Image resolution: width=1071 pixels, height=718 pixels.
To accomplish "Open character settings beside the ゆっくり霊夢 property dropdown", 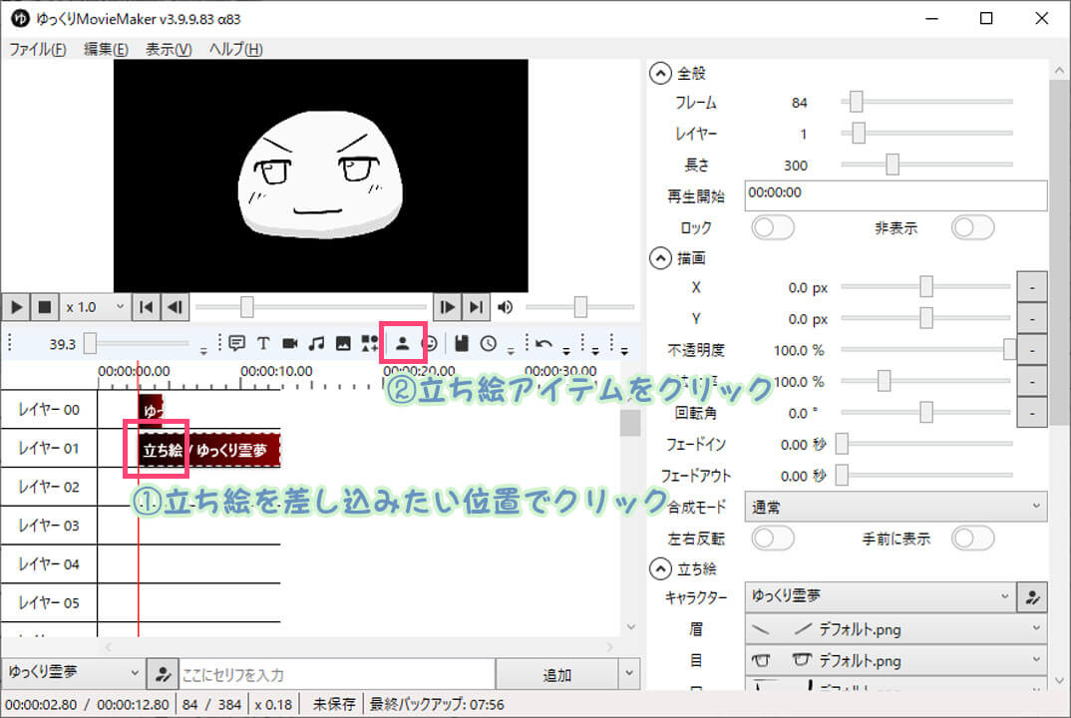I will 1032,597.
